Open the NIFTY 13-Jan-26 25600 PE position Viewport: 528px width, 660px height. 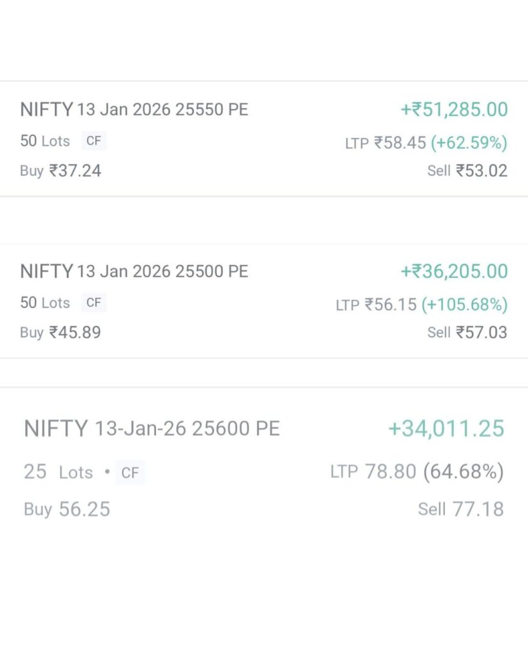click(x=152, y=429)
